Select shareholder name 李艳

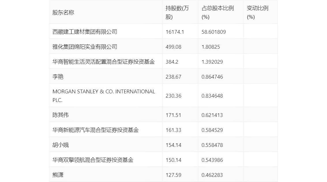[x=58, y=77]
